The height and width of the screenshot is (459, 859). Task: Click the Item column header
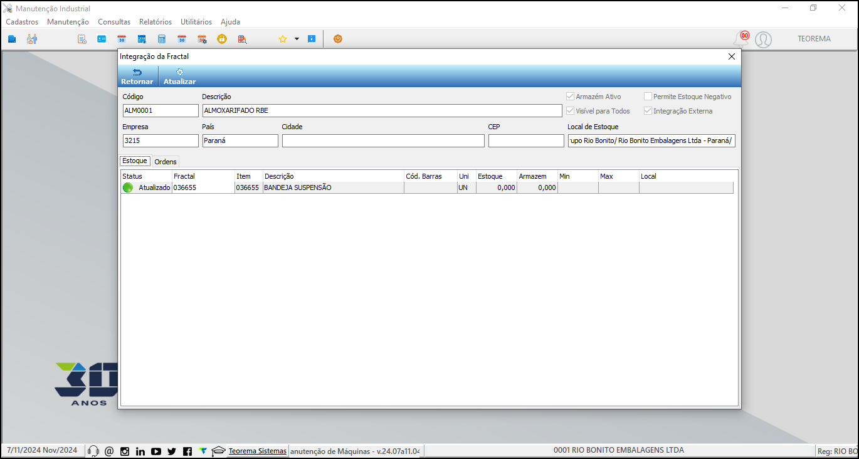[x=248, y=176]
